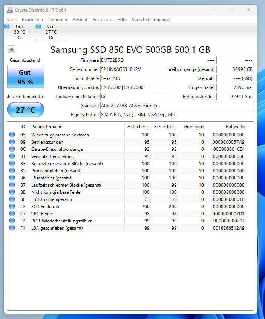Click status orb of Nicht korrigierbare Fehler row
This screenshot has width=265, height=319.
point(12,192)
